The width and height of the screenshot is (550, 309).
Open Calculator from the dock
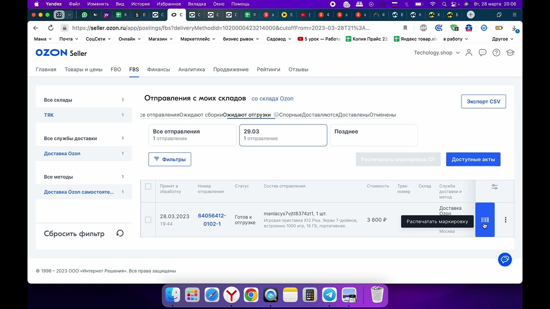[x=310, y=295]
